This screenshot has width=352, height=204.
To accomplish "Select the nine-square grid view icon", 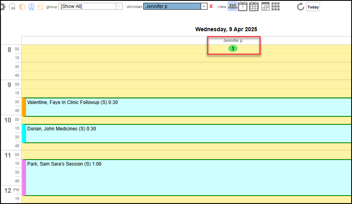I will click(x=275, y=6).
